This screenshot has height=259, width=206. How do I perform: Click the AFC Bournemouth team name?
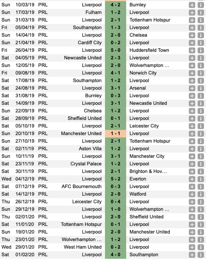tap(81, 186)
